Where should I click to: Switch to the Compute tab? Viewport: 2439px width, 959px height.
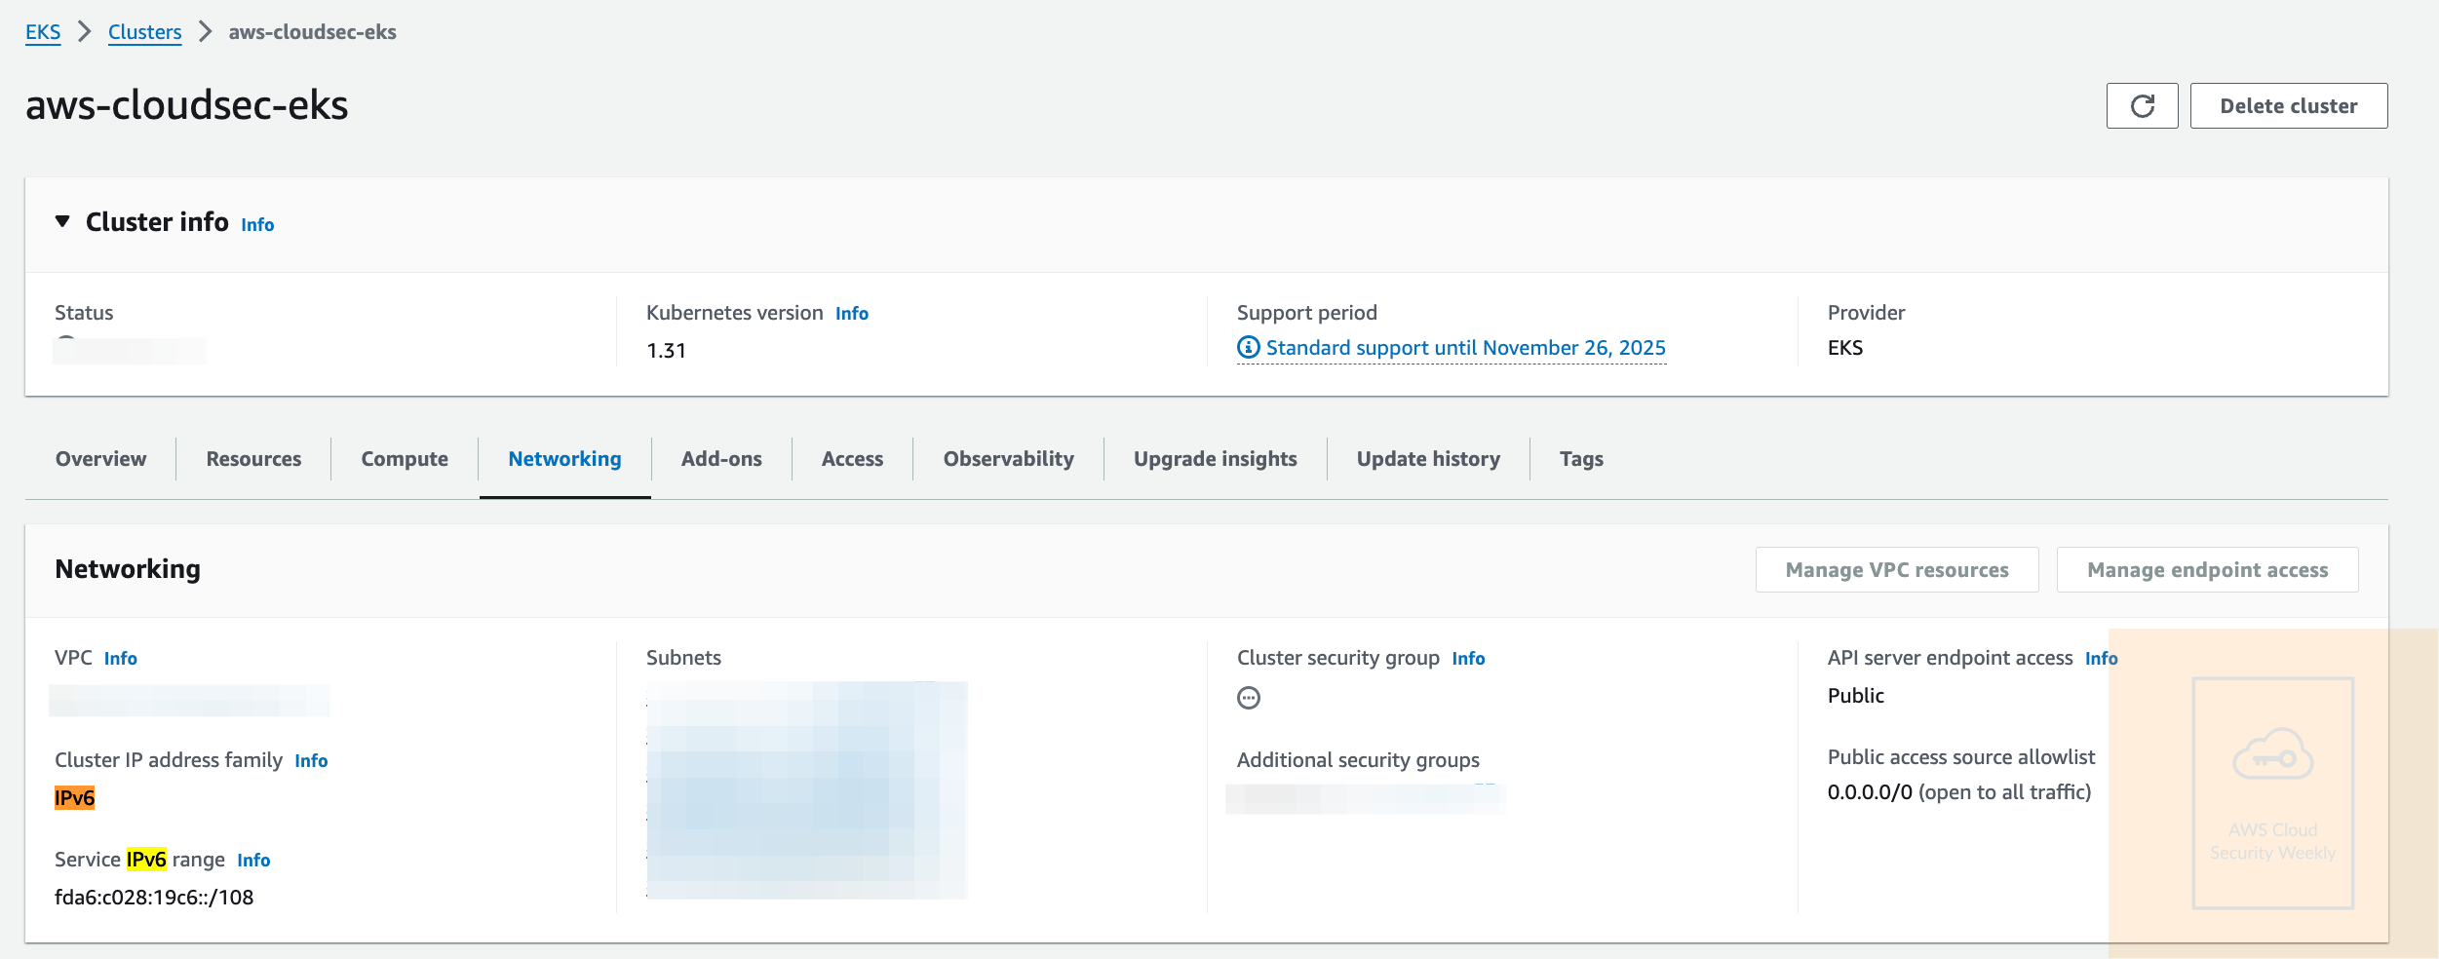click(x=405, y=459)
